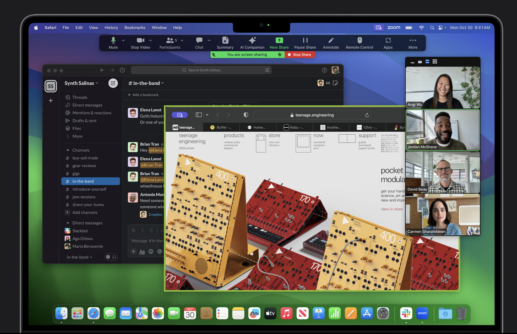
Task: Open the History menu
Action: coord(111,27)
